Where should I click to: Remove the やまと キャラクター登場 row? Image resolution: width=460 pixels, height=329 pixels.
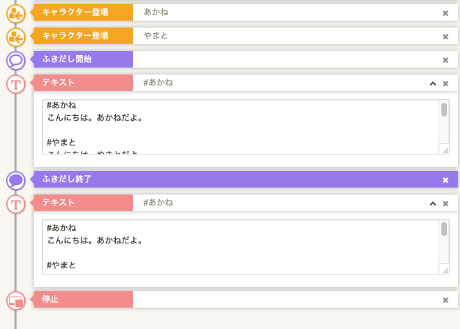point(446,37)
